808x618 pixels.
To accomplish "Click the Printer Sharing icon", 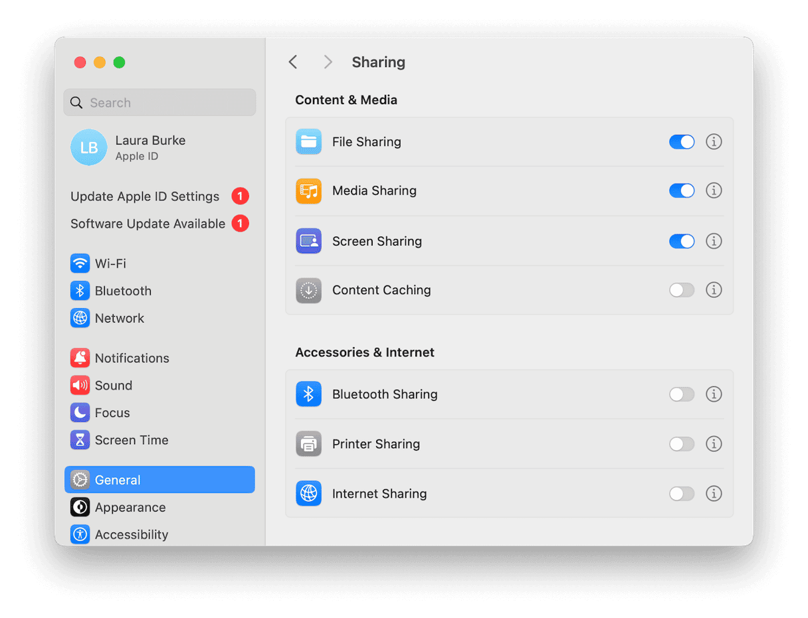I will (308, 443).
